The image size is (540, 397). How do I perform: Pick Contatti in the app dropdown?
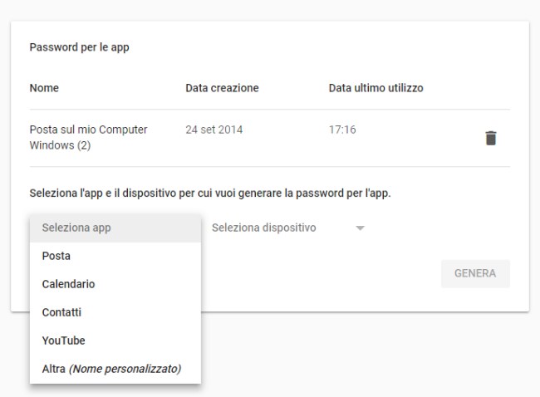pyautogui.click(x=115, y=312)
